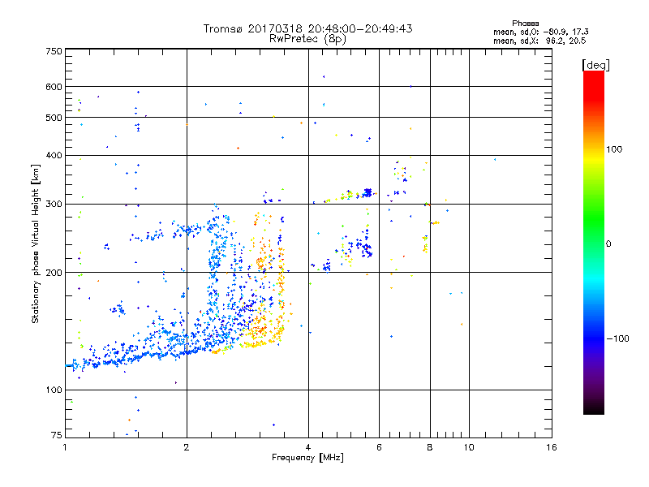Screen dimensions: 649x487
Task: Click the x-axis tick label '2'
Action: [x=187, y=447]
